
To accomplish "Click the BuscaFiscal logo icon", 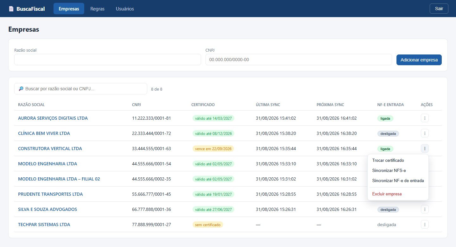I will point(11,9).
